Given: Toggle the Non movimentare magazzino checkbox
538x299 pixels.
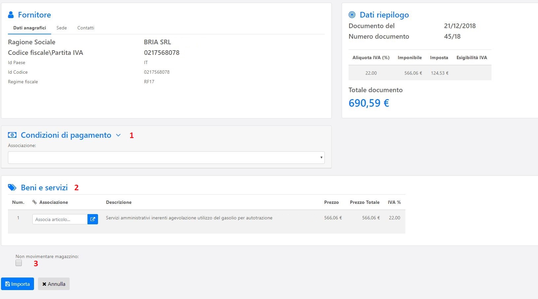Looking at the screenshot, I should [x=19, y=263].
